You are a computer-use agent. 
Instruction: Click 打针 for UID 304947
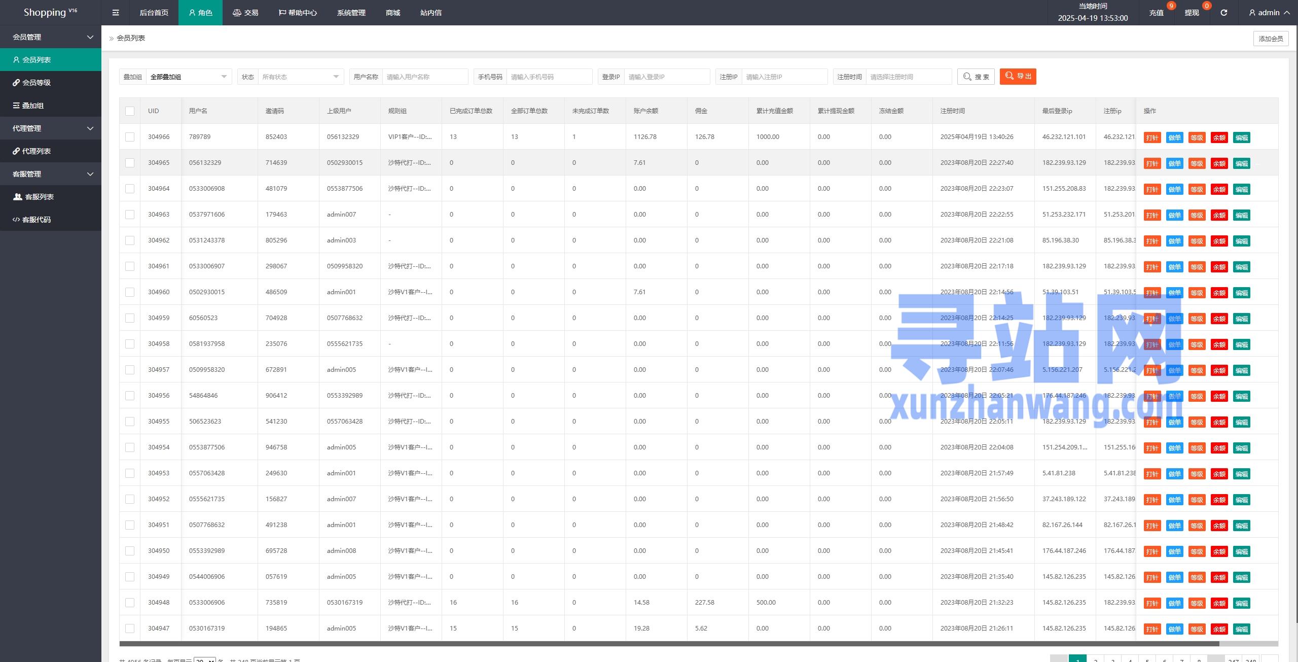click(1152, 629)
